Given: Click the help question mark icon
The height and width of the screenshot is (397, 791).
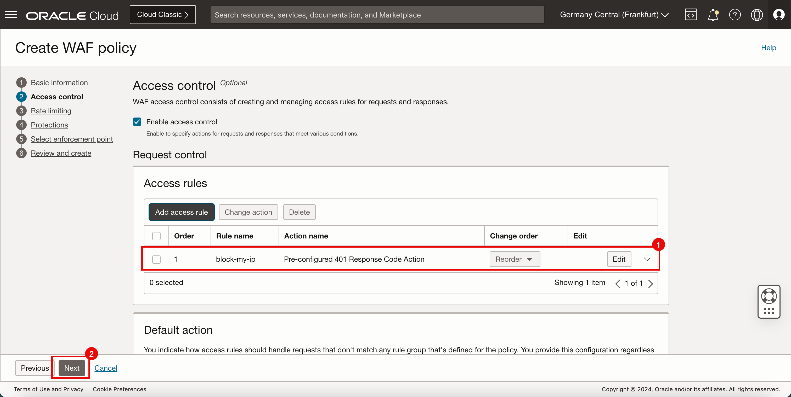Looking at the screenshot, I should point(735,15).
